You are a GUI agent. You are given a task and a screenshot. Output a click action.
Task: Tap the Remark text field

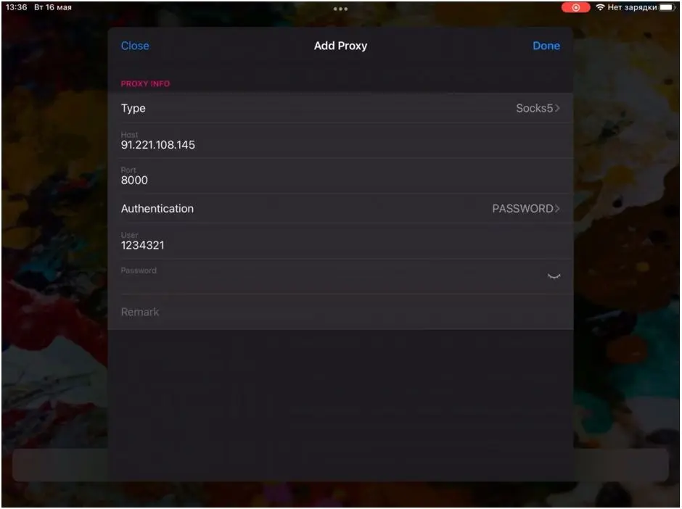[319, 312]
